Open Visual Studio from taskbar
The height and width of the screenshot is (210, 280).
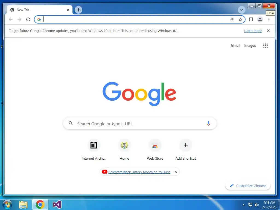click(57, 205)
